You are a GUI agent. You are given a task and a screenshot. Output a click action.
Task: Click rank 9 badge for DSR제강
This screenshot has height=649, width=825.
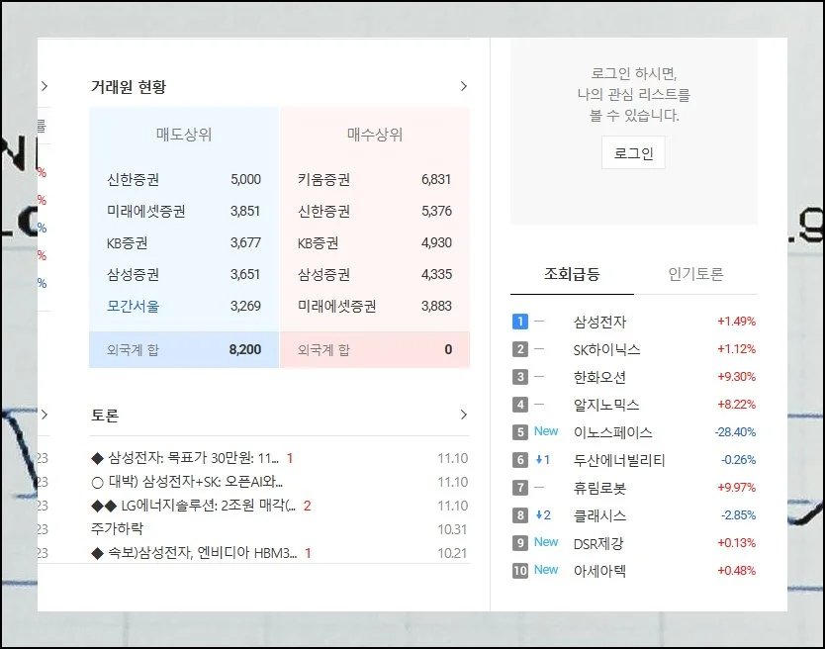point(520,543)
